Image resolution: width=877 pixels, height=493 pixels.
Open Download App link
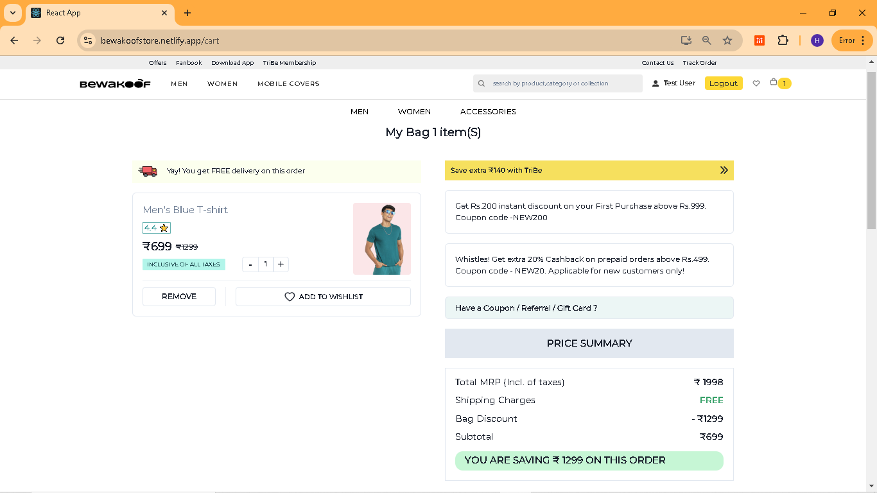[232, 63]
